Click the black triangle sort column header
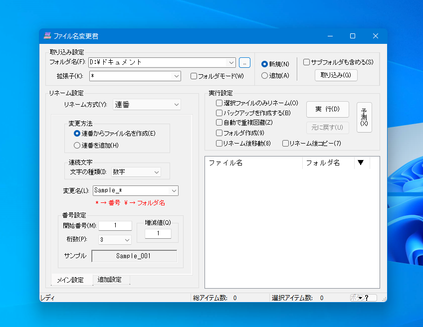 [361, 163]
